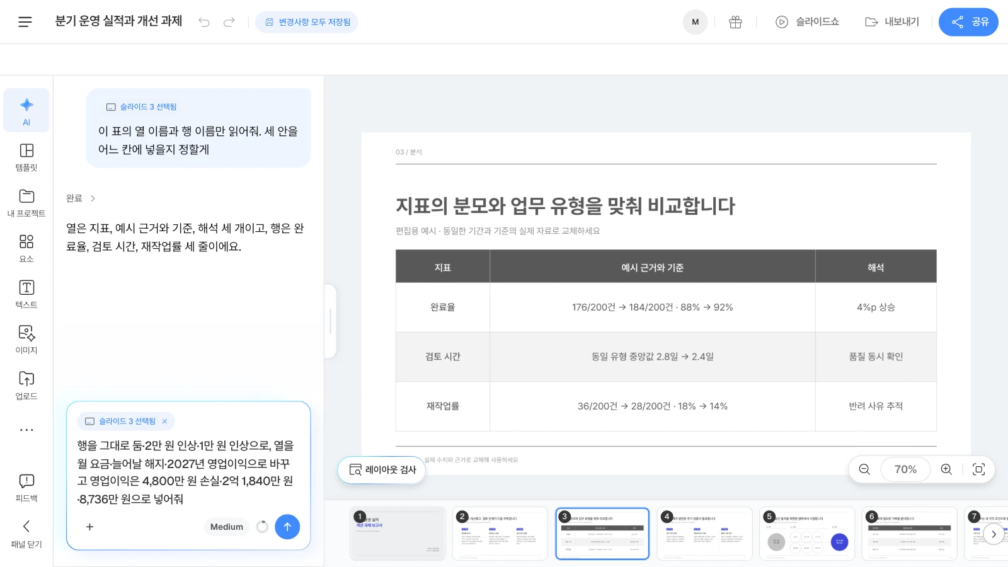Click the 내보내기 export button
This screenshot has height=567, width=1008.
(892, 22)
